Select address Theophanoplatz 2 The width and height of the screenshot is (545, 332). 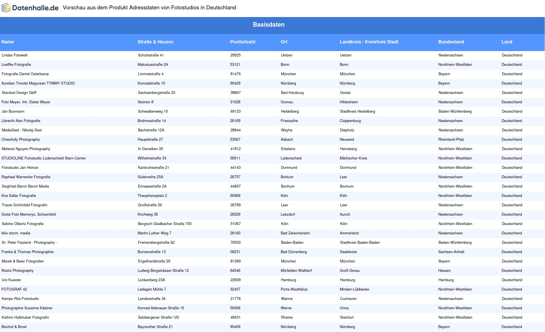pyautogui.click(x=152, y=196)
